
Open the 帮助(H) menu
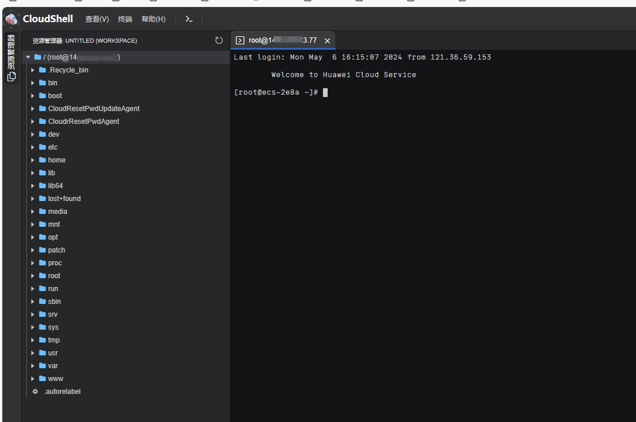pyautogui.click(x=153, y=19)
